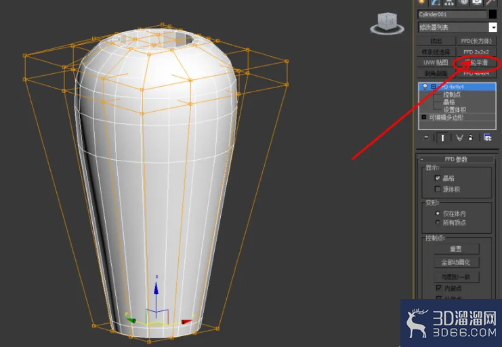Collapse the FFD 4x4x4 stack entry
The width and height of the screenshot is (502, 347).
point(433,87)
